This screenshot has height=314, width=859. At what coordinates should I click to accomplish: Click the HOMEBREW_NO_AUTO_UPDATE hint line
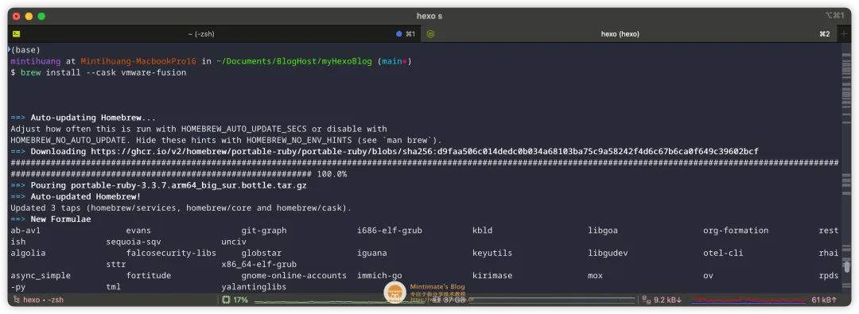226,140
